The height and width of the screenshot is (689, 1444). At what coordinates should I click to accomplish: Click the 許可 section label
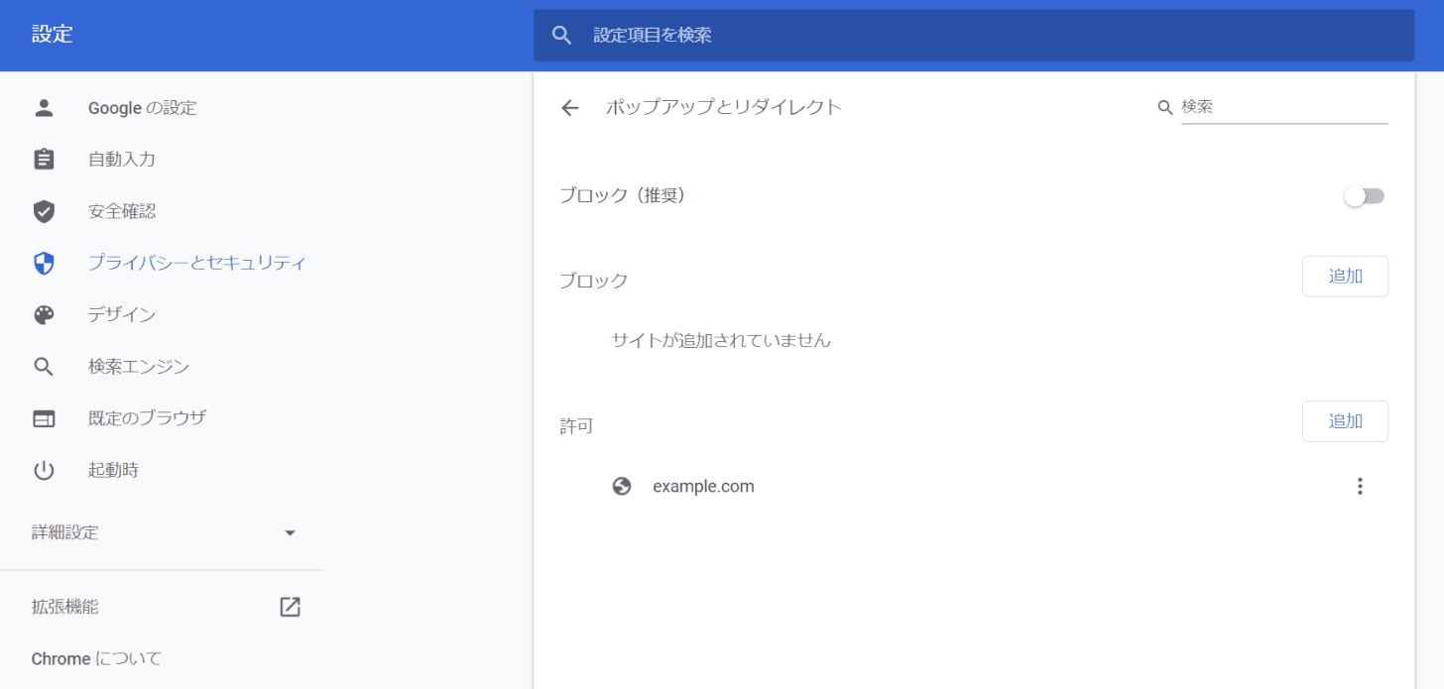pos(576,426)
